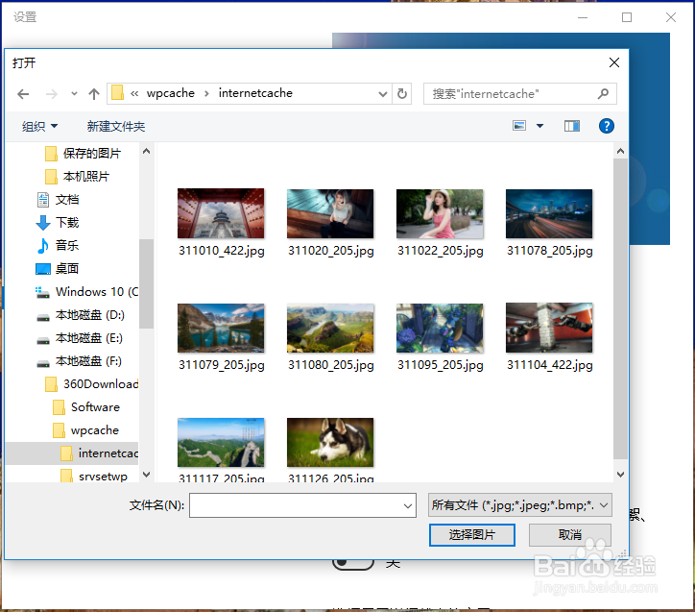The width and height of the screenshot is (695, 612).
Task: Select 本机照片 folder in tree
Action: click(78, 177)
